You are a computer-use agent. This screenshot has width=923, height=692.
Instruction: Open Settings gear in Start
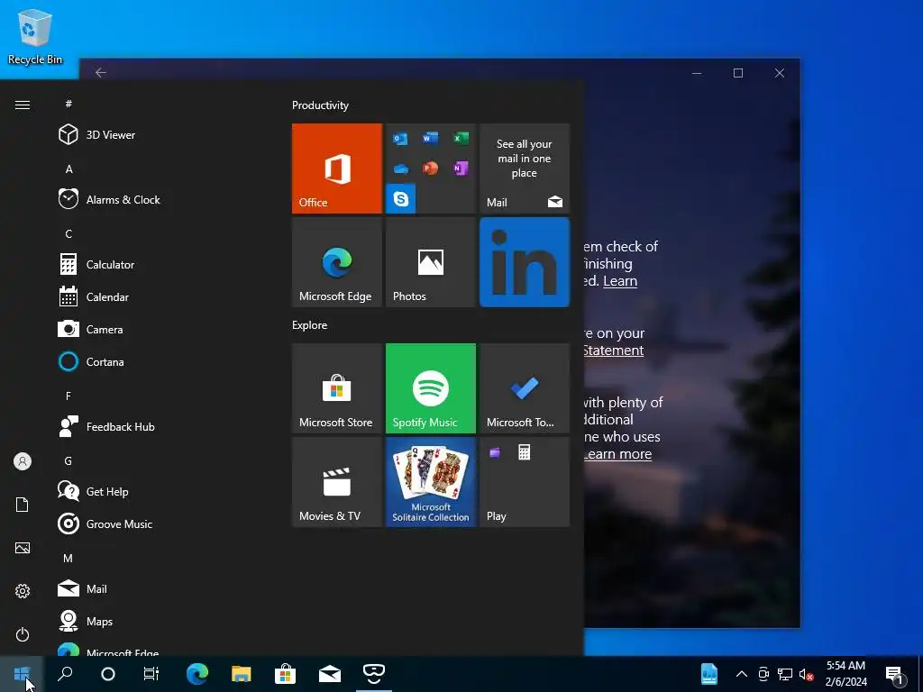(23, 591)
